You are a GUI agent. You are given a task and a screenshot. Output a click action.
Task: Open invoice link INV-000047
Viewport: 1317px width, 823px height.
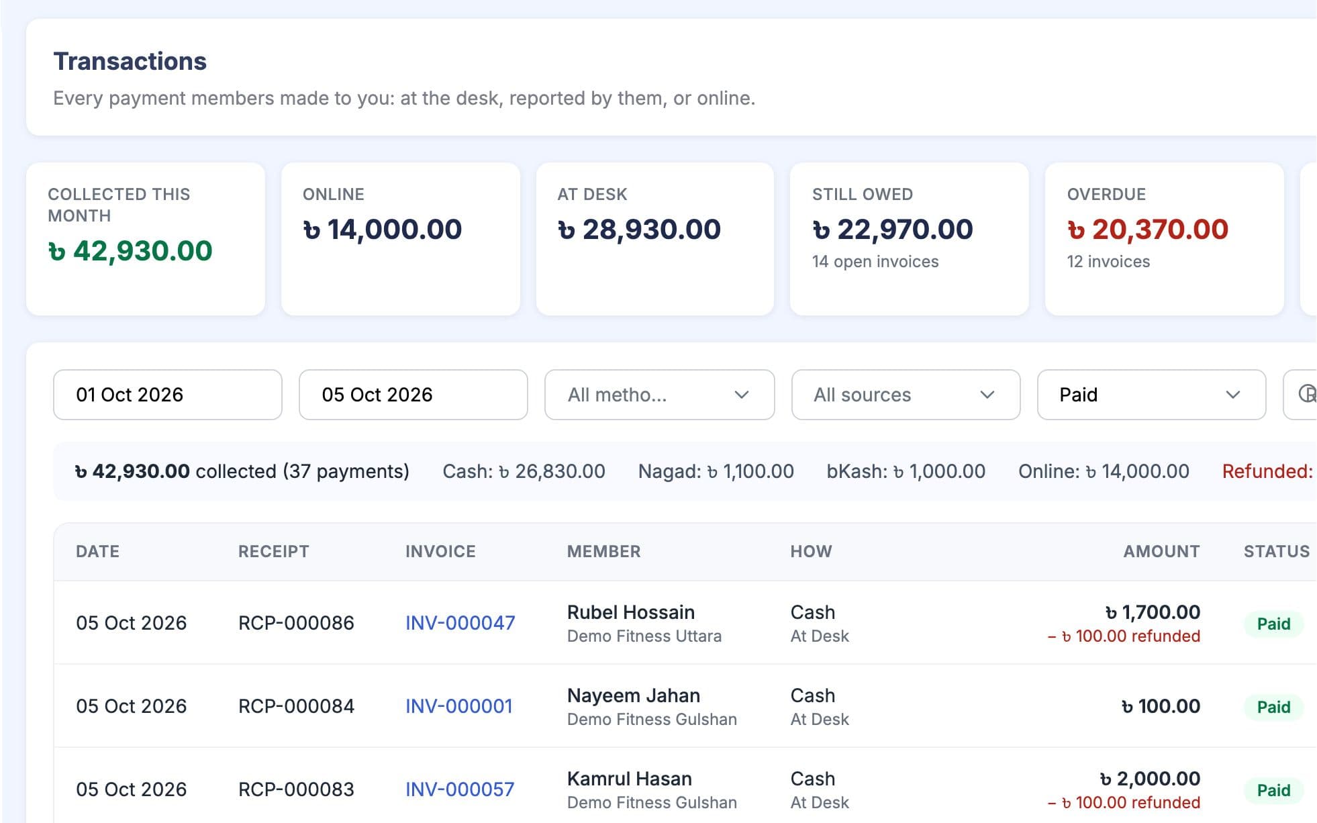point(460,623)
